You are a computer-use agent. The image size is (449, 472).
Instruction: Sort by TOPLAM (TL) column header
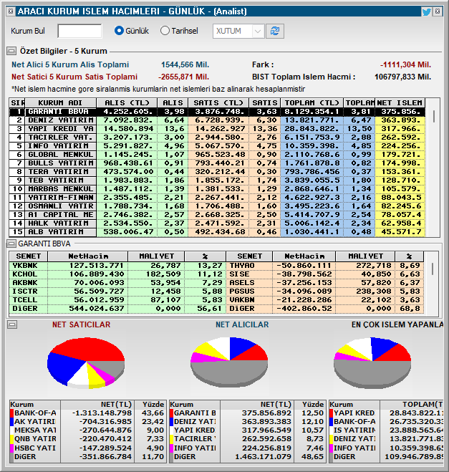click(312, 102)
